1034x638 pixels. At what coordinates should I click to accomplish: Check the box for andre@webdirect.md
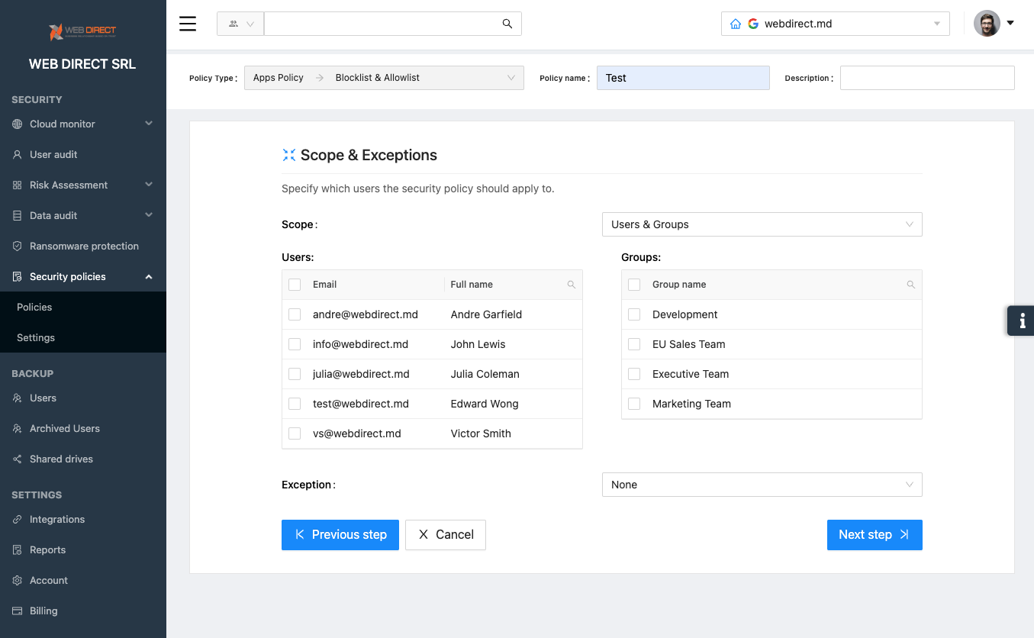click(x=295, y=314)
